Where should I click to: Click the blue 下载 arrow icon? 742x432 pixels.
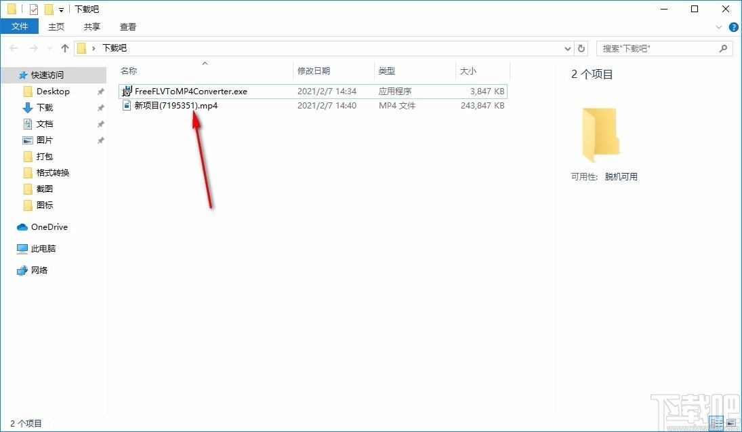(x=28, y=108)
